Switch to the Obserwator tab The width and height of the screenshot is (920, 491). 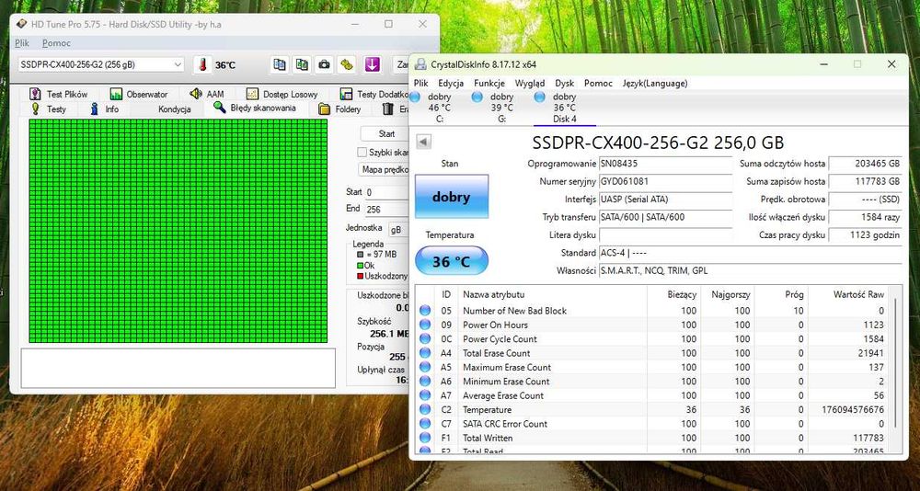pyautogui.click(x=140, y=94)
